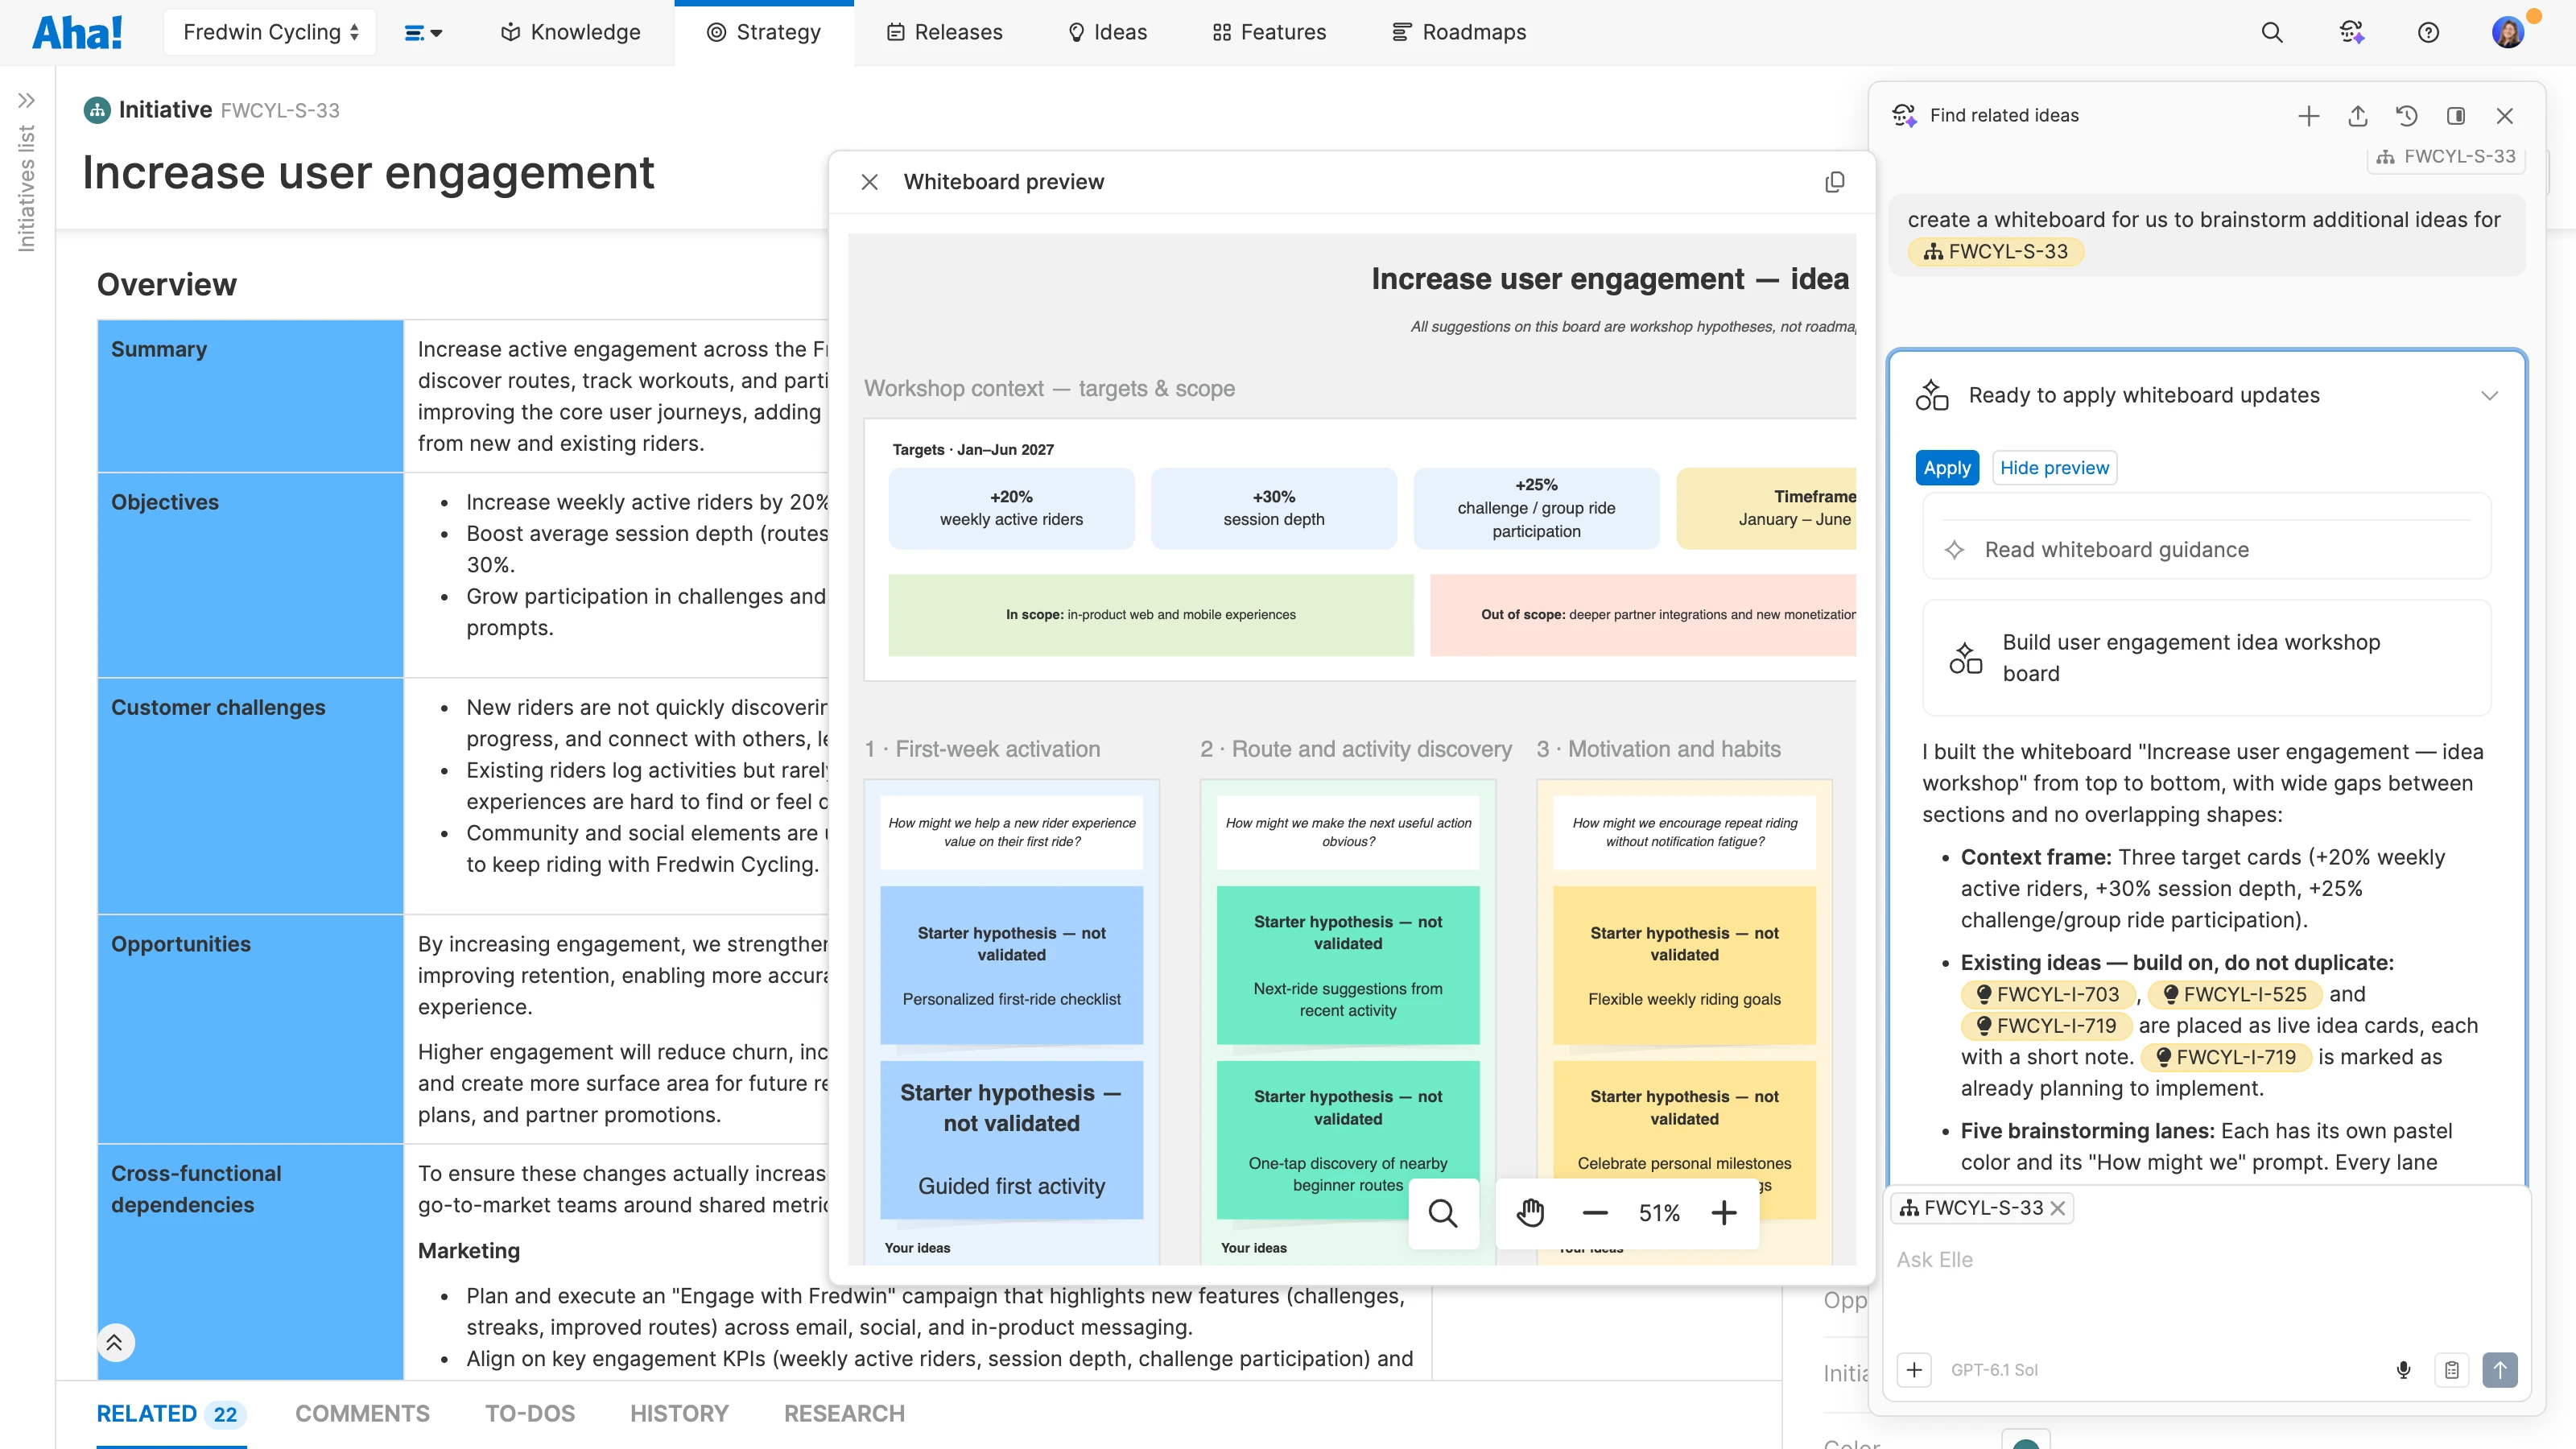Select the Guided first activity sticky note
The width and height of the screenshot is (2576, 1449).
[x=1011, y=1140]
